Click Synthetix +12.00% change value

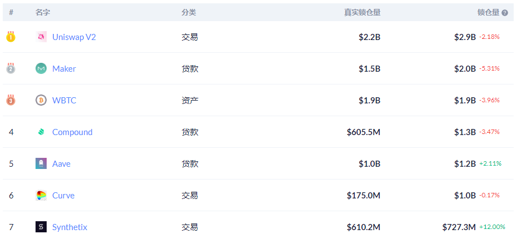492,227
